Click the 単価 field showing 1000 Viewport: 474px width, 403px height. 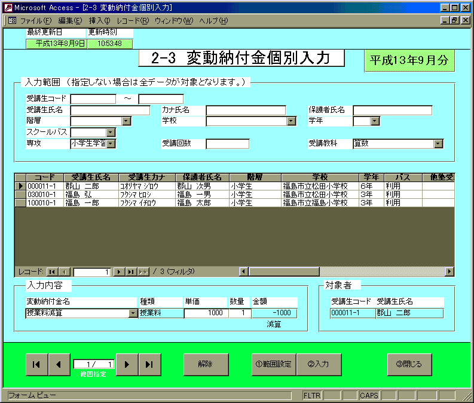point(206,313)
